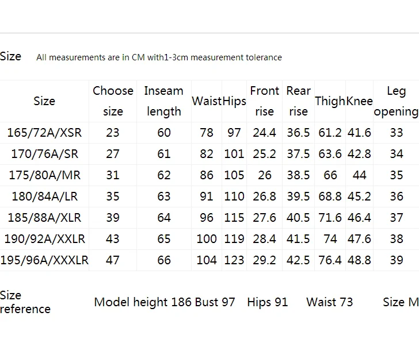Screen dimensions: 419x347
Task: Select the 170/76A/SR size cell
Action: tap(45, 154)
